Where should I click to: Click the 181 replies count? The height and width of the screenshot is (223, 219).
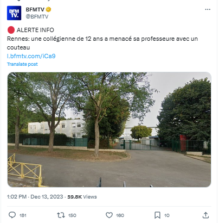click(23, 215)
